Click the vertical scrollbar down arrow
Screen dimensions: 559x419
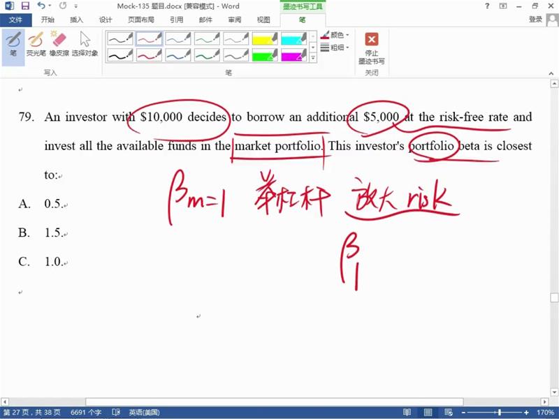coord(554,392)
